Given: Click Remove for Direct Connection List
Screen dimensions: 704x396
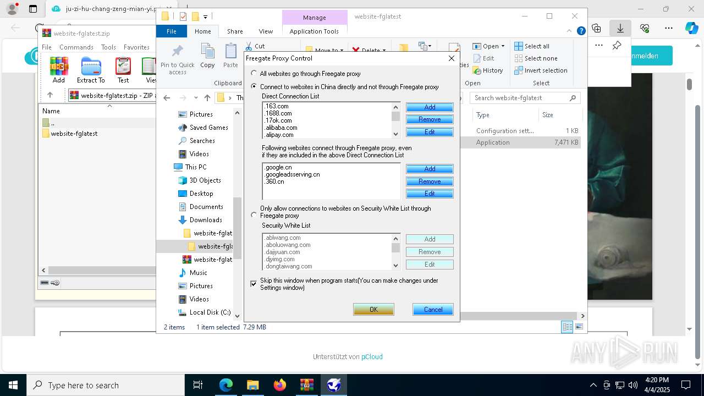Looking at the screenshot, I should (430, 119).
